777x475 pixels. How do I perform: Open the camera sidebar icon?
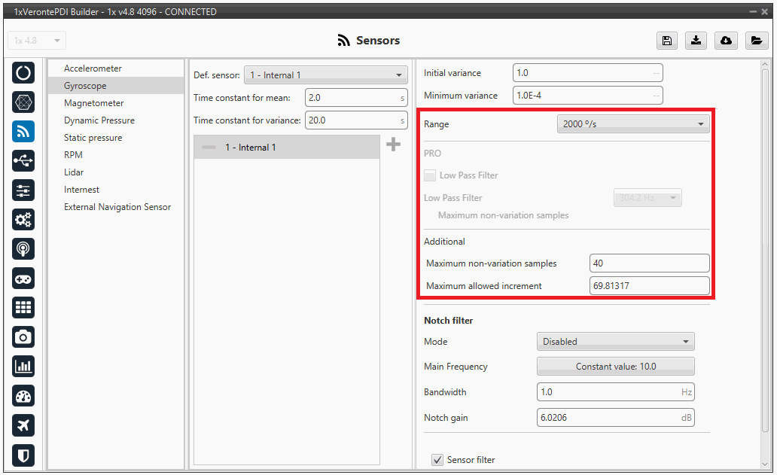(x=23, y=336)
